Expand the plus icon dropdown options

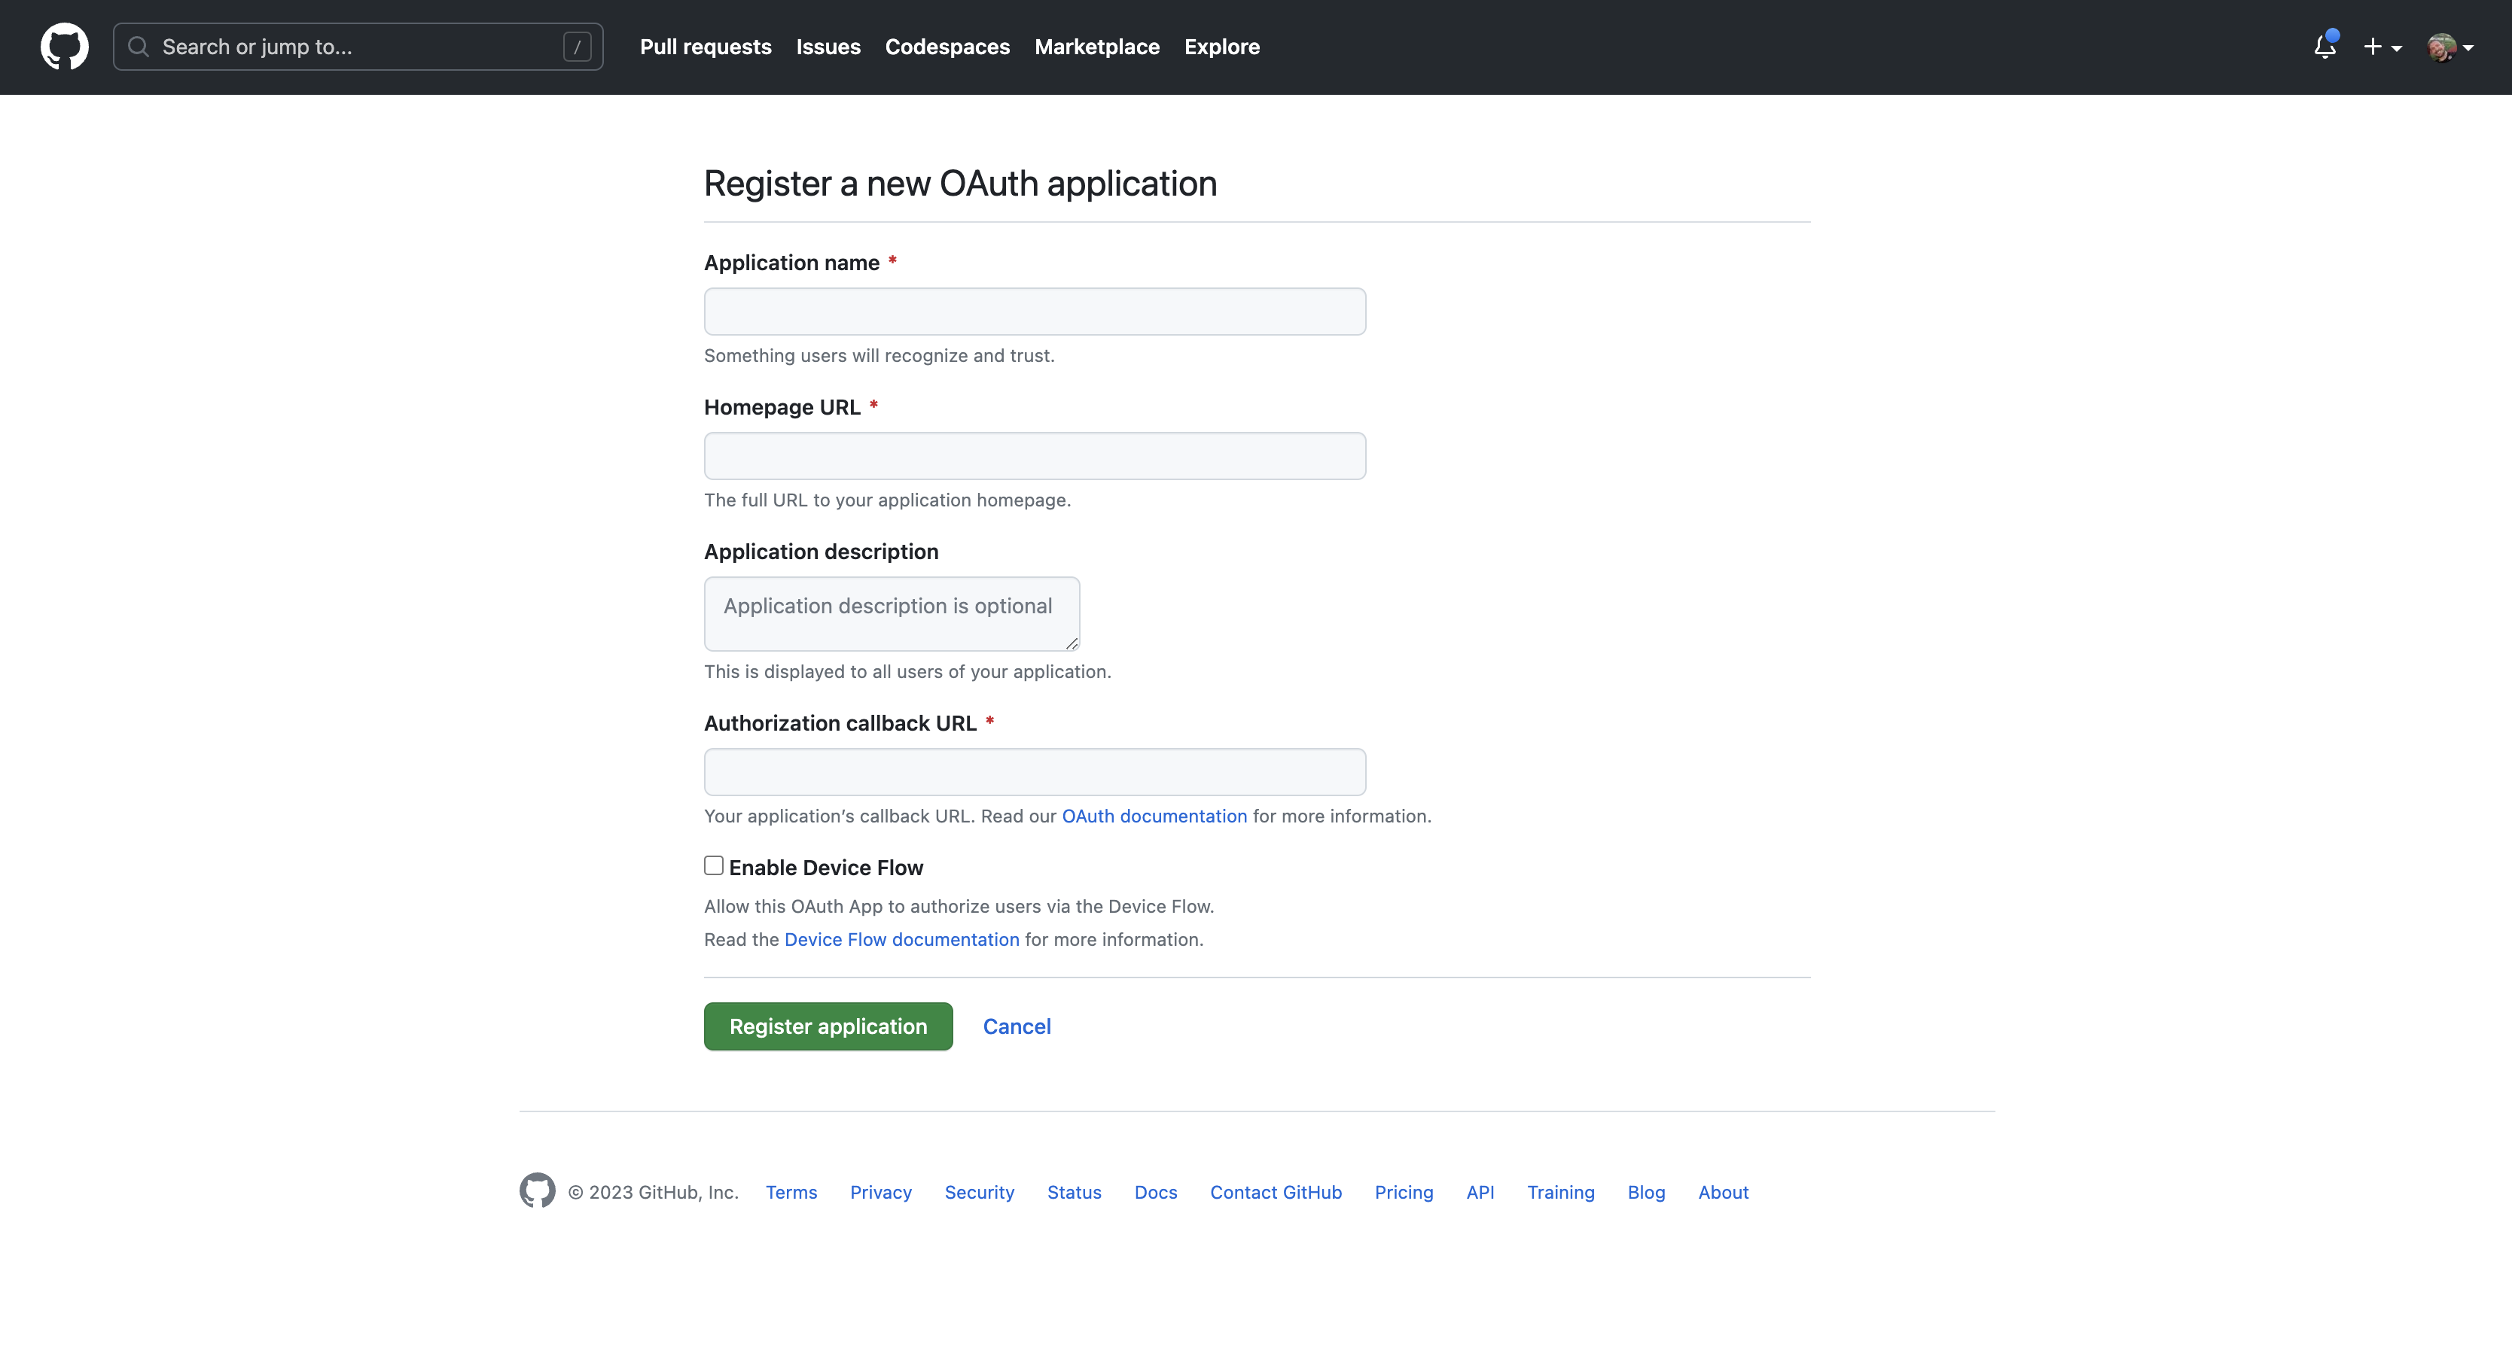pyautogui.click(x=2380, y=47)
